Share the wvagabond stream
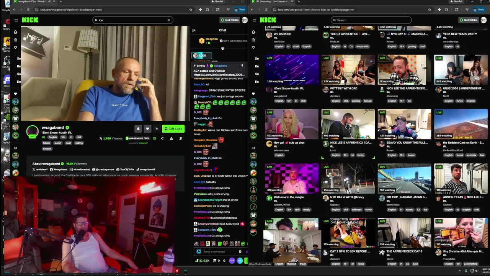The height and width of the screenshot is (276, 490). pos(162,138)
